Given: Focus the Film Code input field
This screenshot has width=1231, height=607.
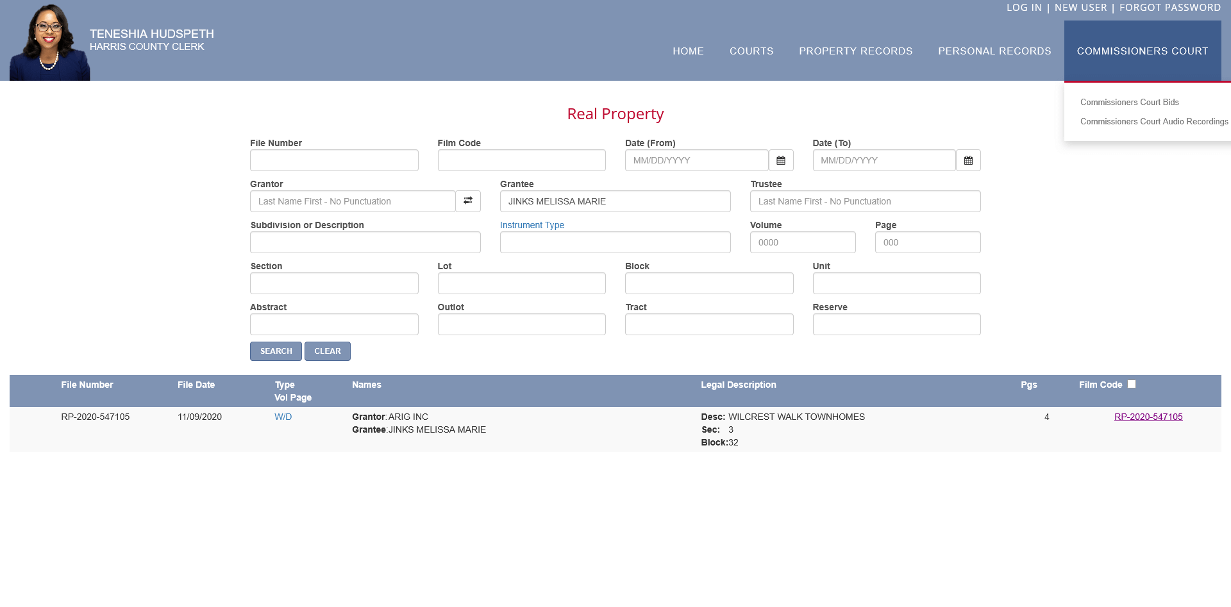Looking at the screenshot, I should point(522,160).
